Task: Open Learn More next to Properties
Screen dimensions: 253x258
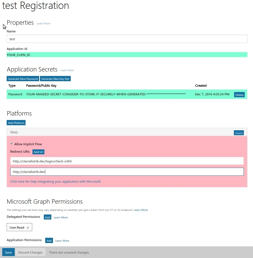Action: tap(43, 24)
